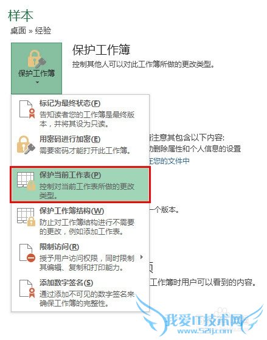Click the sheet lock icon for 保护当前工作表
Image resolution: width=267 pixels, height=340 pixels.
[26, 181]
